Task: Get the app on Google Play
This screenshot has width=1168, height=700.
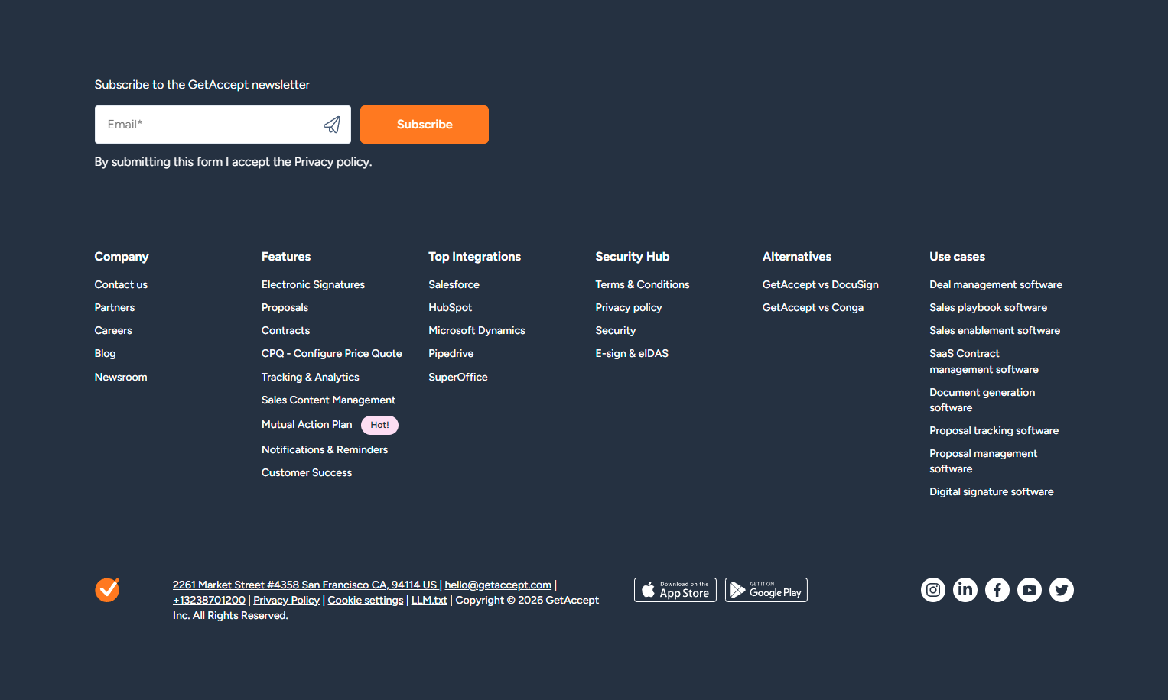Action: tap(766, 589)
